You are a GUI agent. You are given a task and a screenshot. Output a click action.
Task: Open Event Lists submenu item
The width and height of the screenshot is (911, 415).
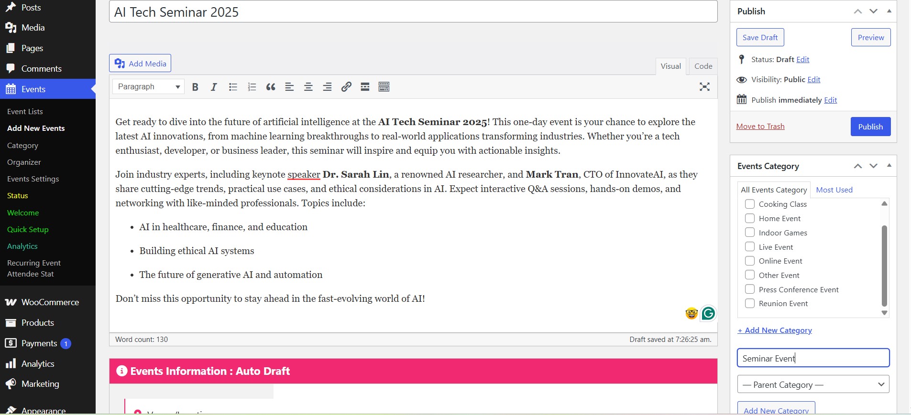[x=25, y=111]
